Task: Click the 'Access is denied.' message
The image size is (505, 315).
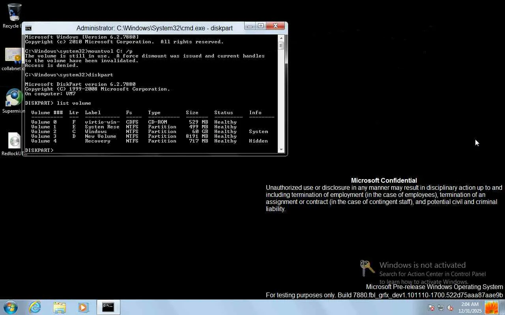Action: (x=52, y=65)
